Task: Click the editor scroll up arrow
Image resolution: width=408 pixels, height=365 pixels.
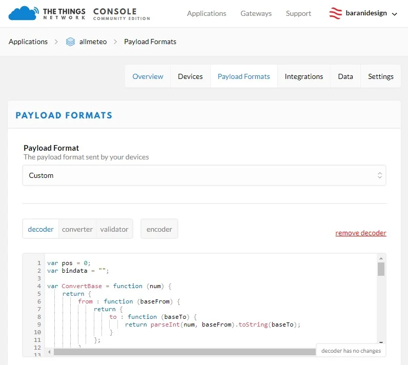Action: [381, 258]
